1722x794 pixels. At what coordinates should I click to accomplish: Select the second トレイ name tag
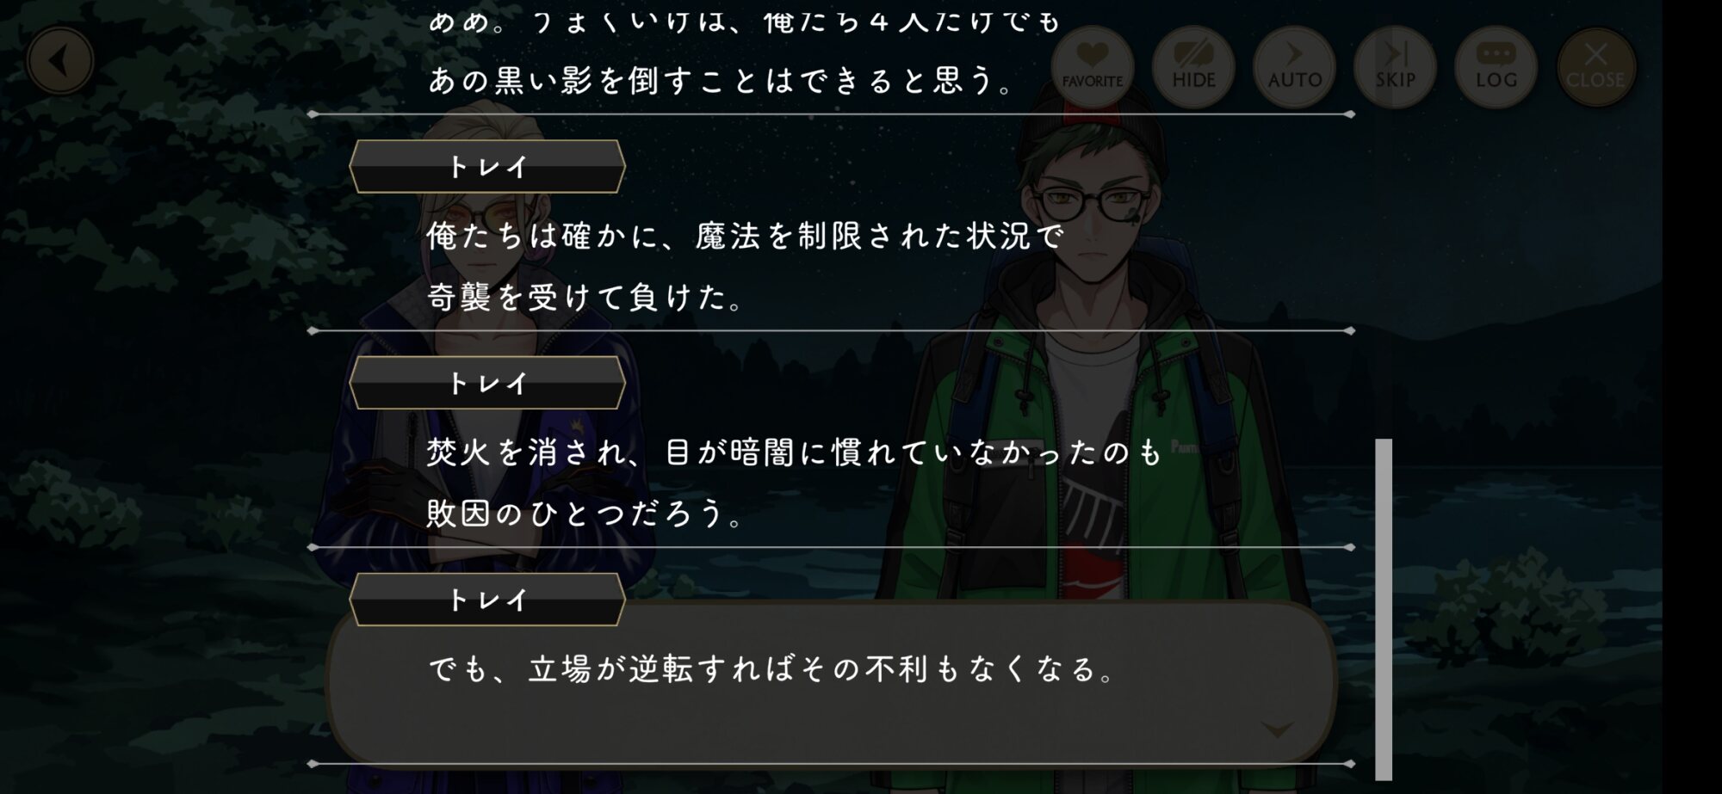(x=487, y=383)
